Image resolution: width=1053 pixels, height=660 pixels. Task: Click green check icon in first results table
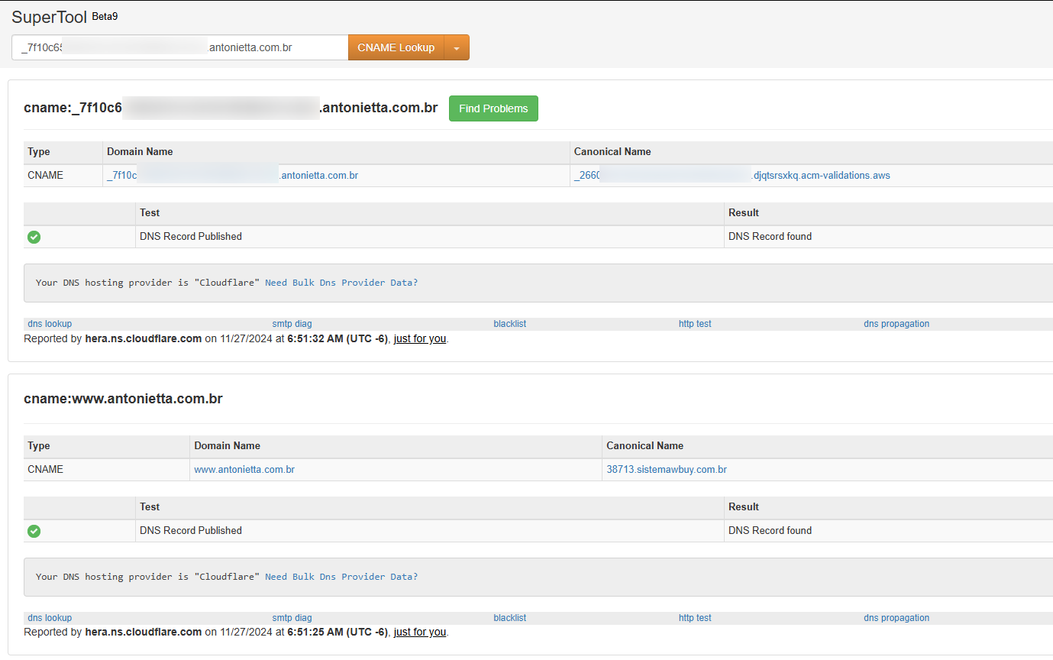34,237
